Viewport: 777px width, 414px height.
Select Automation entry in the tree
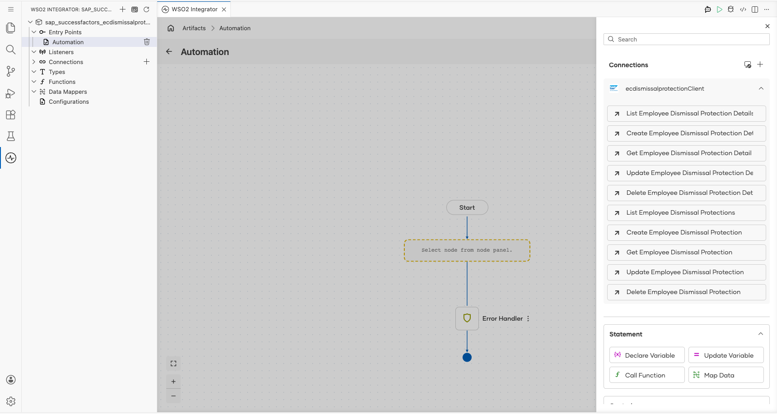[x=68, y=42]
